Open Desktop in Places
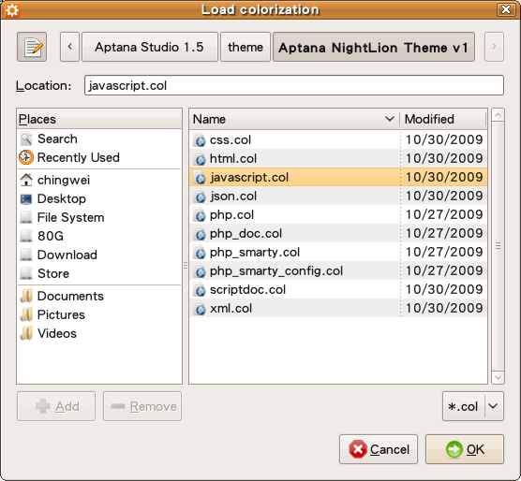Image resolution: width=521 pixels, height=481 pixels. pos(99,198)
